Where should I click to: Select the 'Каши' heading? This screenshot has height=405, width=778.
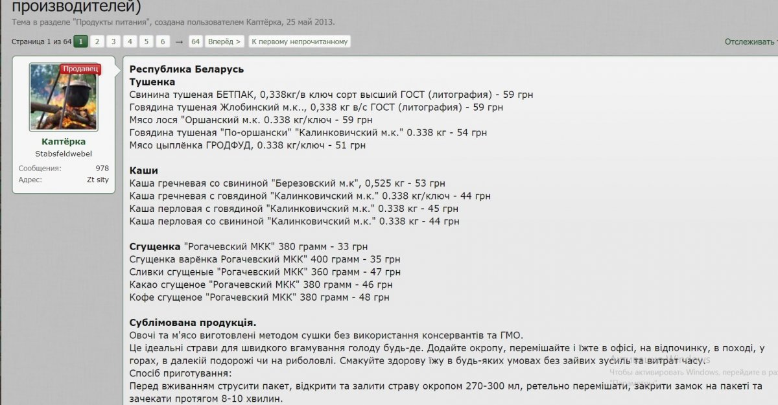point(144,170)
